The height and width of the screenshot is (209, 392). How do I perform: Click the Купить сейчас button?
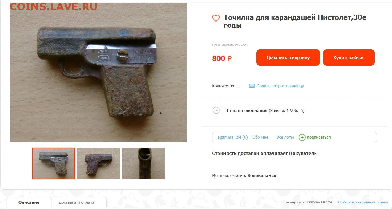tap(349, 58)
